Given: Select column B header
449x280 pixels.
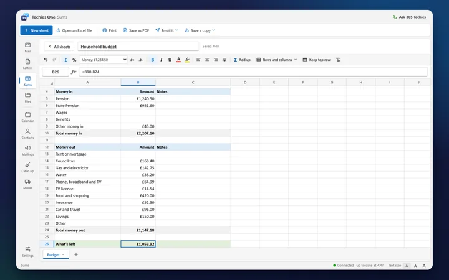Looking at the screenshot, I should point(138,82).
